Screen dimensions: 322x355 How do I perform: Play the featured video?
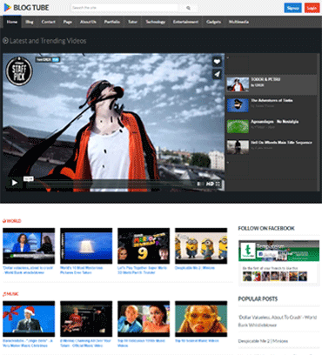pyautogui.click(x=15, y=183)
